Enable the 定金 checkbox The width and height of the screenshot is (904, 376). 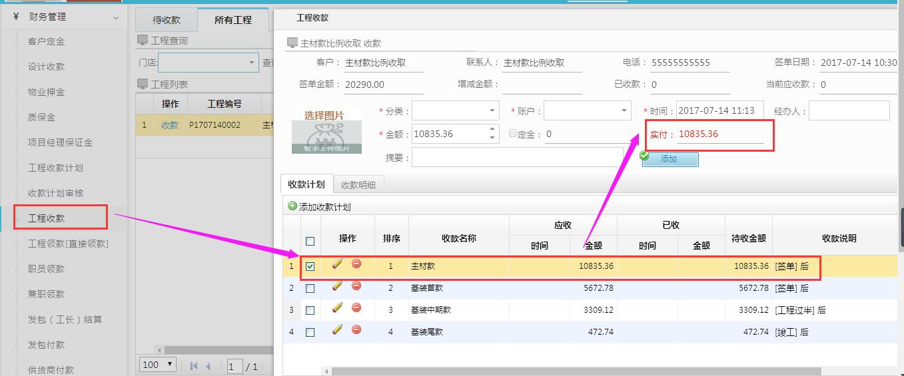point(513,134)
